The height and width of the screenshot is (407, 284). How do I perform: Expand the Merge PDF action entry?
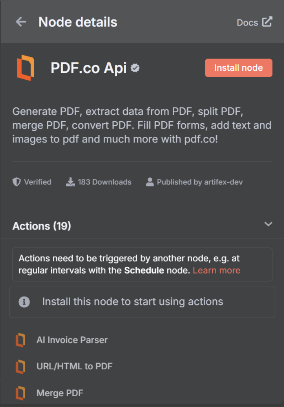coord(60,393)
